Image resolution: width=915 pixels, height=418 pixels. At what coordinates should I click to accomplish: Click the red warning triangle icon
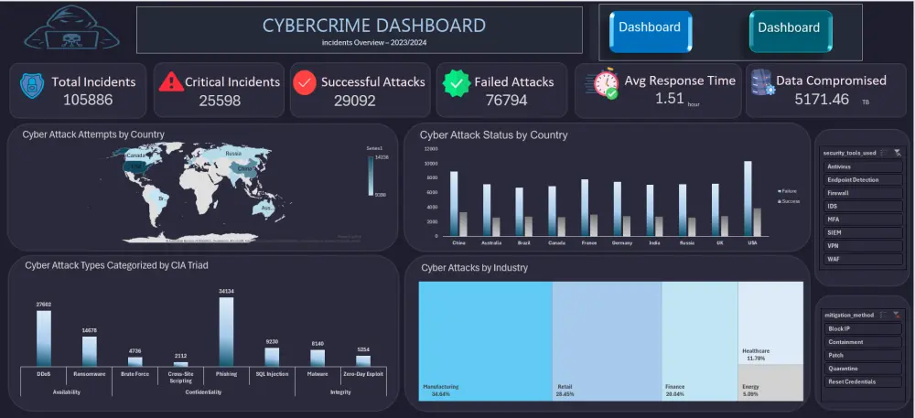171,81
